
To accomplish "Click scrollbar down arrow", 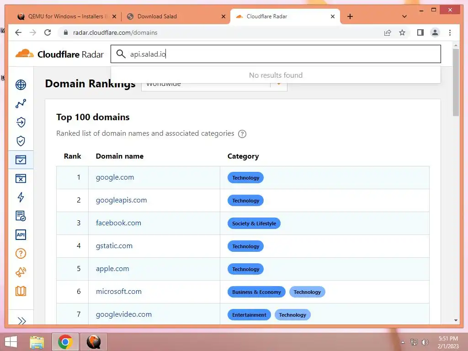I will [x=456, y=320].
